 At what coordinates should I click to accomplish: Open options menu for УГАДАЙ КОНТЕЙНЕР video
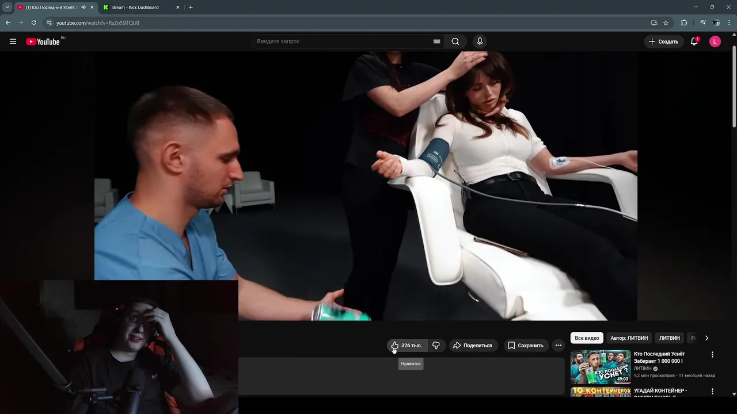point(712,392)
